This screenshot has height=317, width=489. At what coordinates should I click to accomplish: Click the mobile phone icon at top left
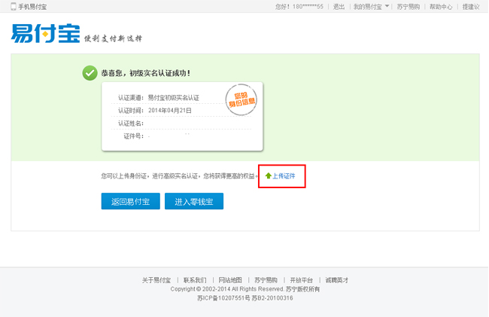coord(13,6)
